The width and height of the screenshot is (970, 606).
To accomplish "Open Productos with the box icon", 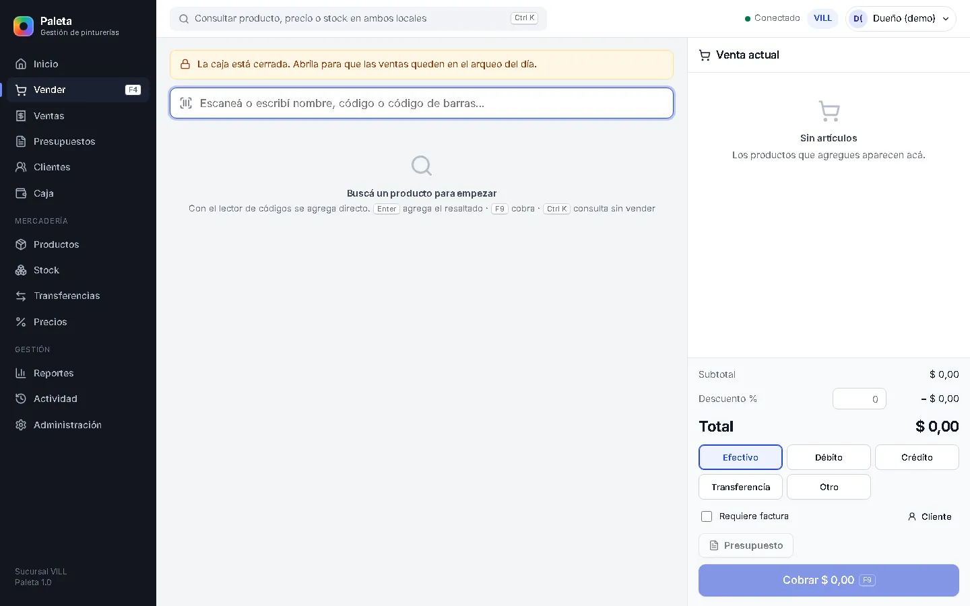I will coord(21,244).
